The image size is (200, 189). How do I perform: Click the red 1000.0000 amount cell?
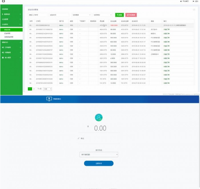tap(114, 25)
